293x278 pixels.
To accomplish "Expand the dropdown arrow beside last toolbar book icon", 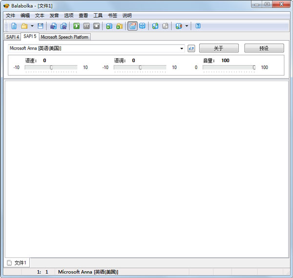I will (x=187, y=26).
